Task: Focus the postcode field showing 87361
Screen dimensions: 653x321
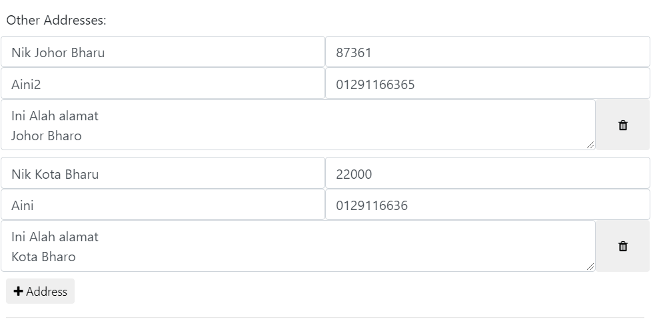Action: point(488,52)
